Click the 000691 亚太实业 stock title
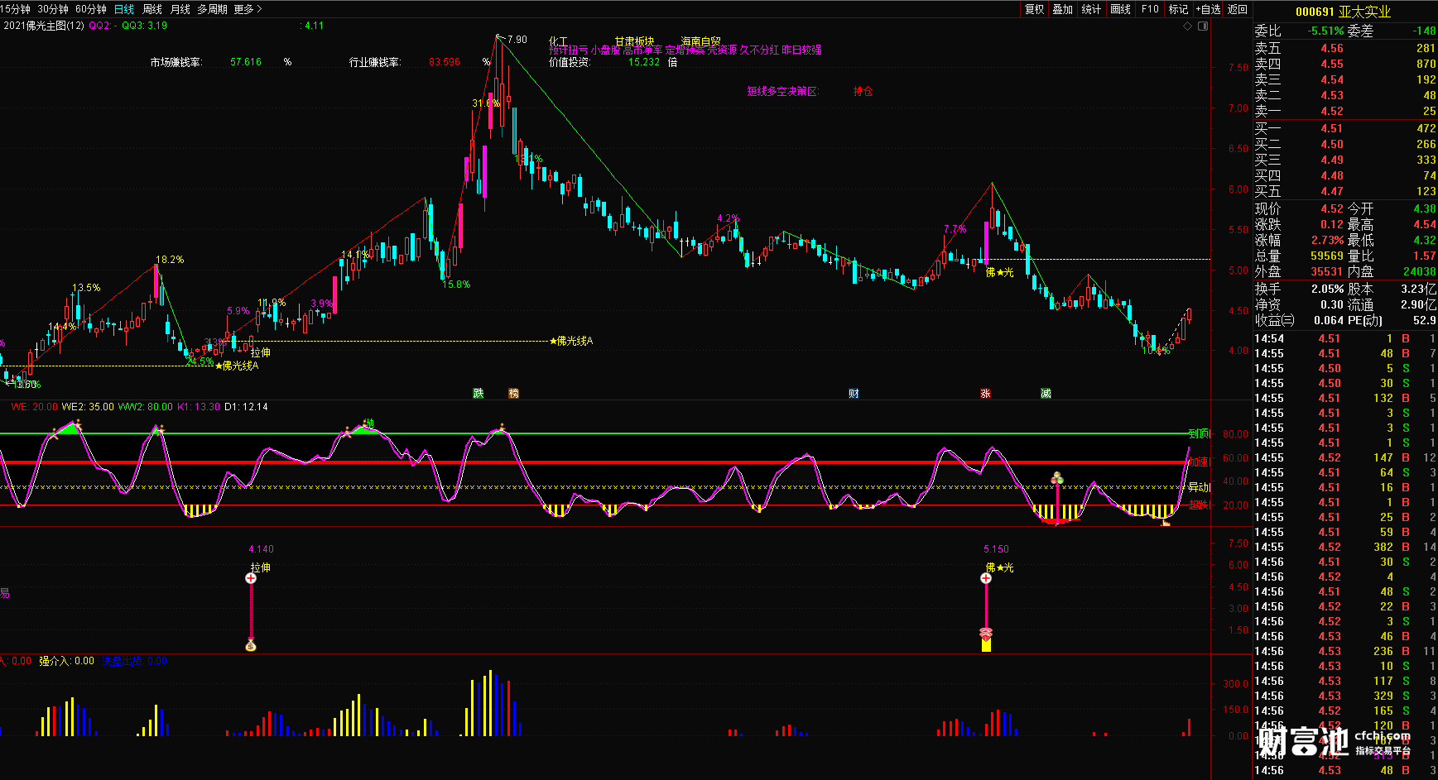The width and height of the screenshot is (1438, 780). (x=1343, y=12)
